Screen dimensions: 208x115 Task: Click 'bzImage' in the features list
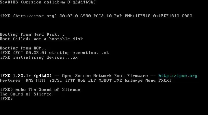tap(134, 80)
